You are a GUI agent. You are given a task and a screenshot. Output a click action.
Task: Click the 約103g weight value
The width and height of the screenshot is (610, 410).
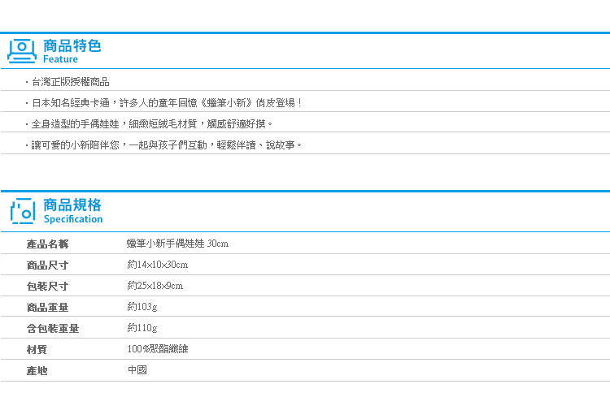(x=142, y=307)
